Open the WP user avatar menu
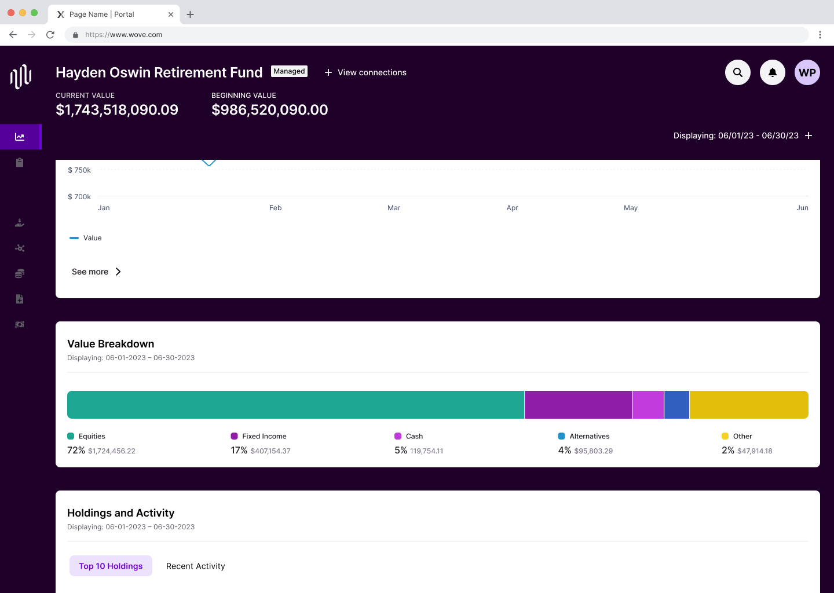Image resolution: width=834 pixels, height=593 pixels. tap(807, 72)
